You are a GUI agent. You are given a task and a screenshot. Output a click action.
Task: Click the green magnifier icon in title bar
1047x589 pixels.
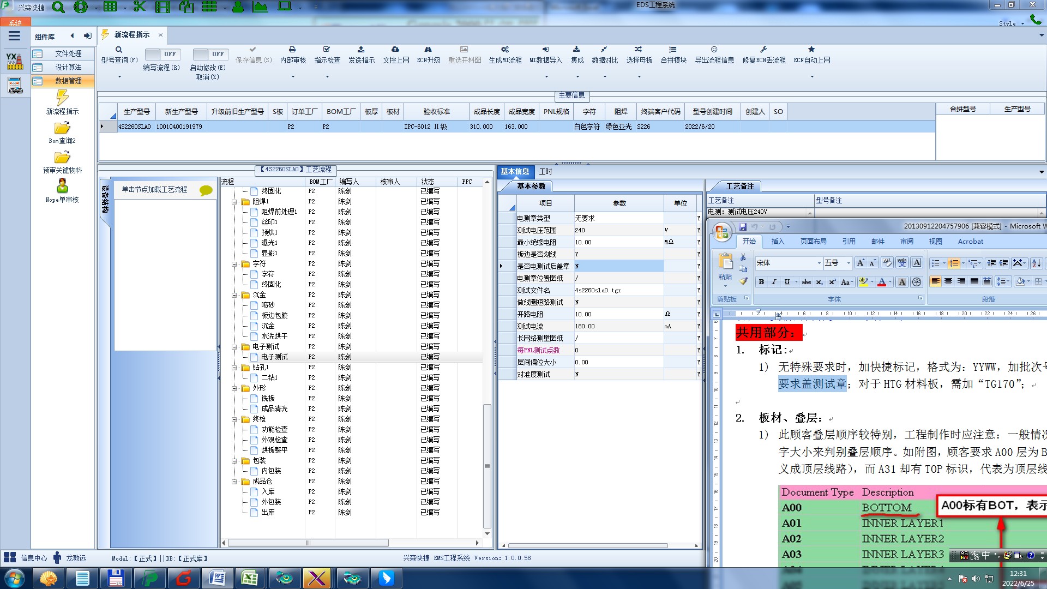(58, 7)
